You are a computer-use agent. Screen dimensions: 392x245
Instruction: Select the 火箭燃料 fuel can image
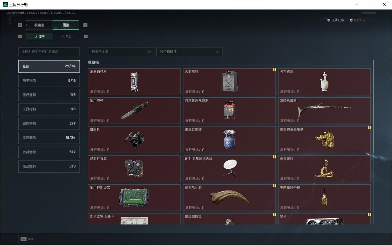[x=230, y=81]
